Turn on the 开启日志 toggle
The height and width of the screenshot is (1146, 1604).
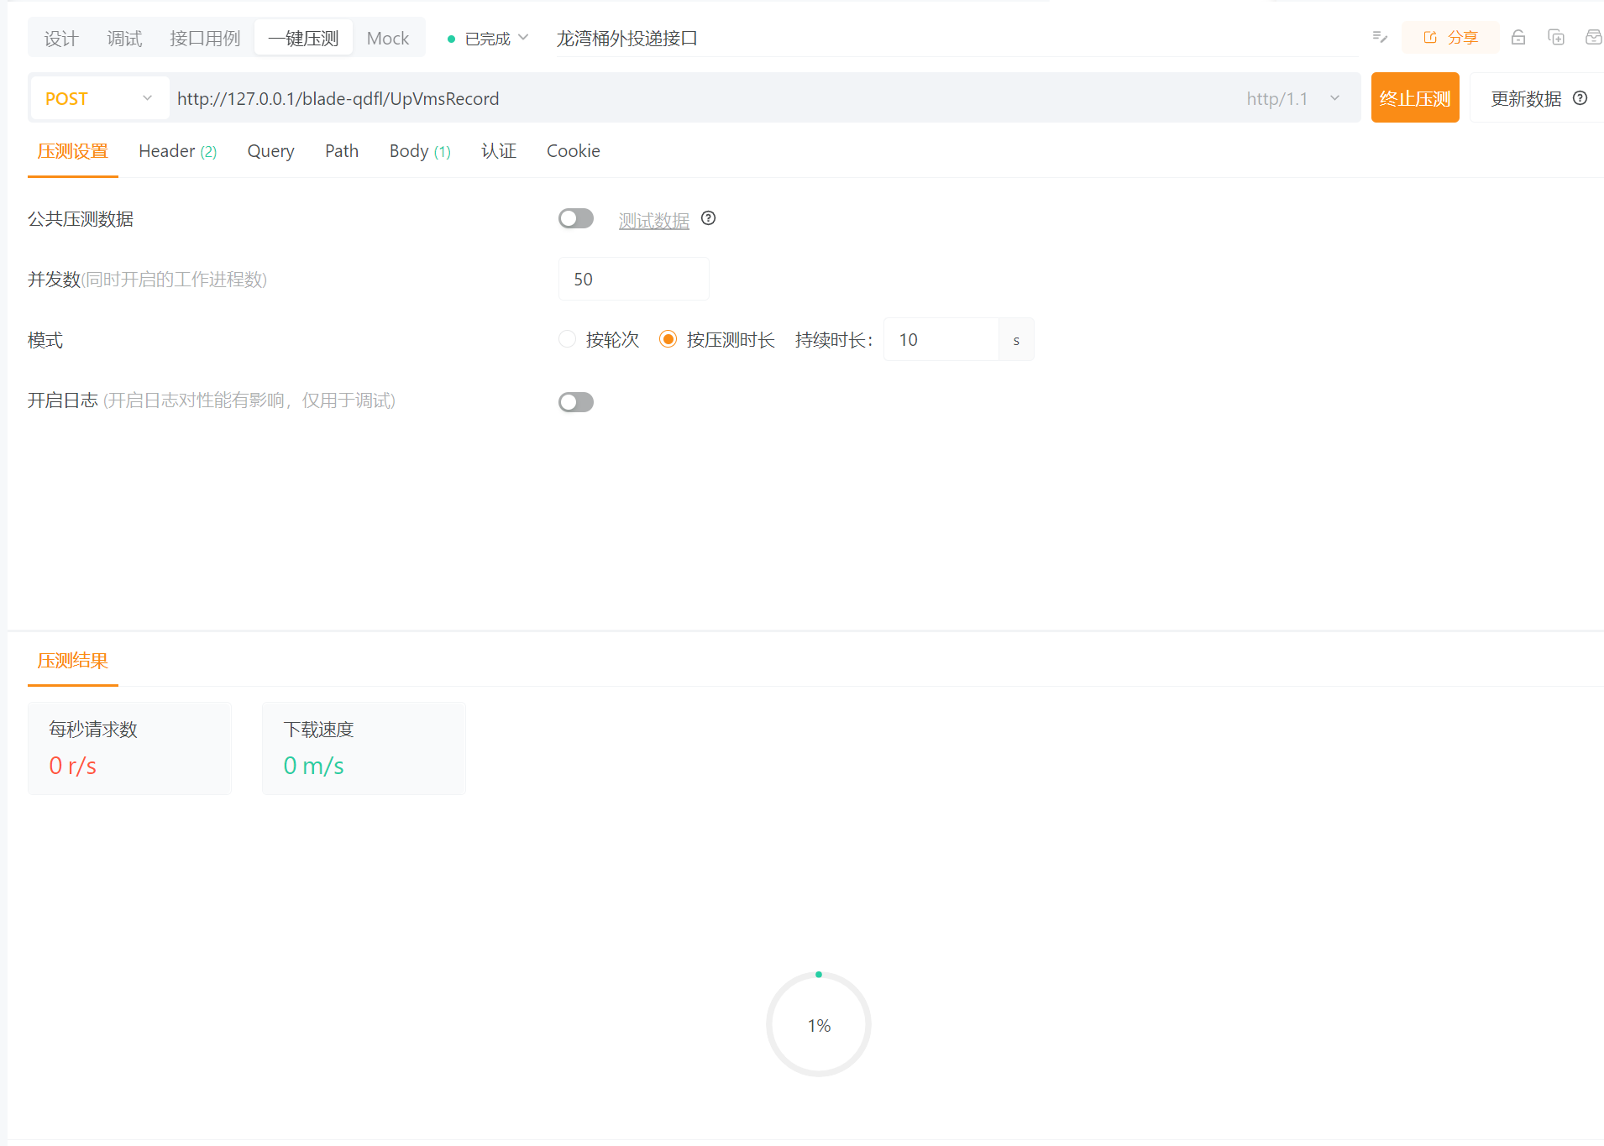tap(575, 402)
